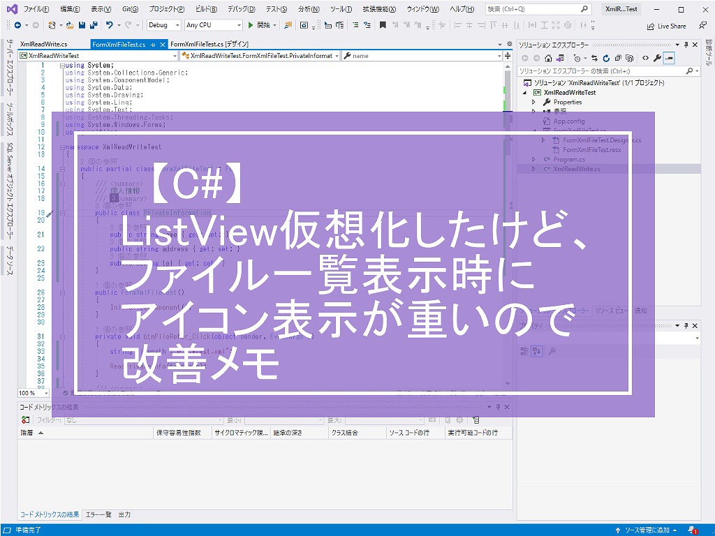Image resolution: width=715 pixels, height=536 pixels.
Task: Click the editor vertical scrollbar
Action: tap(508, 209)
